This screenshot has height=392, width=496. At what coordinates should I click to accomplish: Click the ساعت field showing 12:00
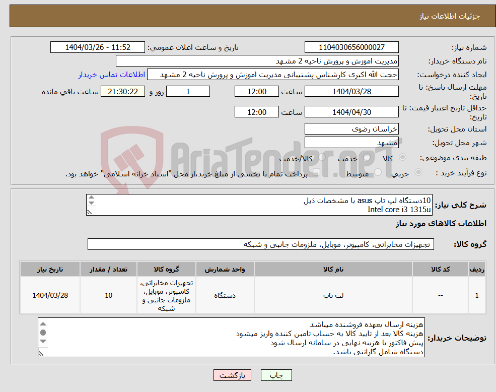[256, 91]
